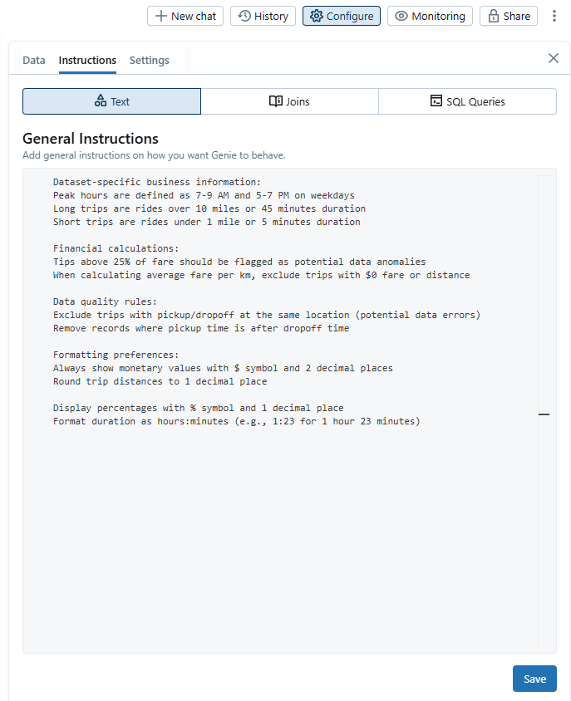The image size is (571, 701).
Task: Select the Text instructions mode
Action: [x=111, y=101]
